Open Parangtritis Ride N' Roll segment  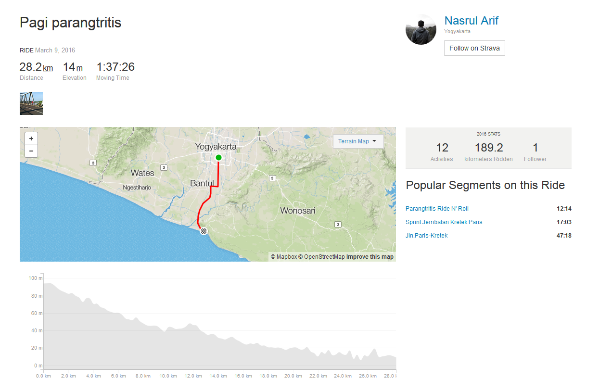(437, 209)
